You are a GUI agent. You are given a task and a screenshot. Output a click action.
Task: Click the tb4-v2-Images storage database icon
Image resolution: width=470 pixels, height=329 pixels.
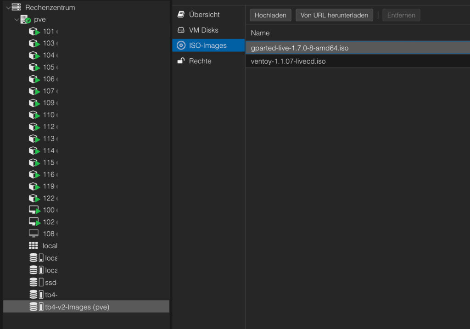pyautogui.click(x=34, y=307)
